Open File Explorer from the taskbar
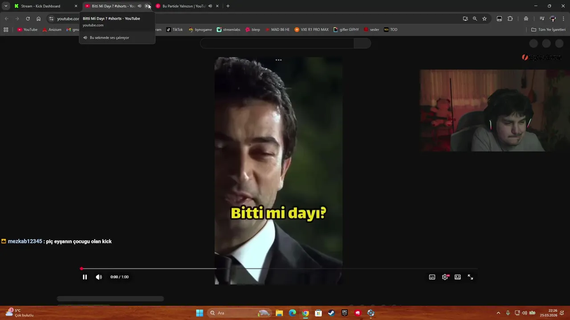Image resolution: width=570 pixels, height=320 pixels. (x=279, y=313)
